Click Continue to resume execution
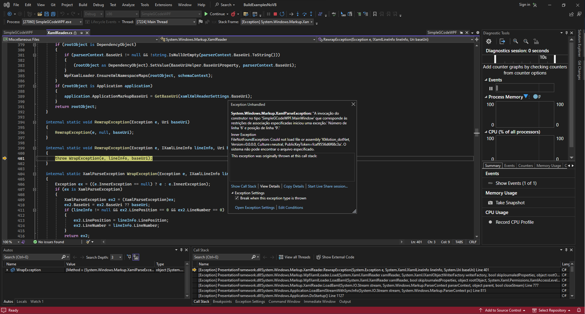This screenshot has width=585, height=314. coord(214,14)
